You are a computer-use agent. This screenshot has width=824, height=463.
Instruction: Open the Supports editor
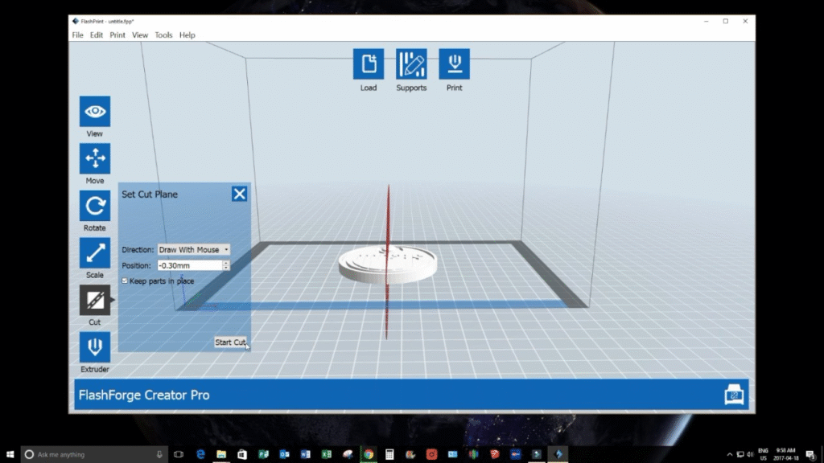pos(411,64)
